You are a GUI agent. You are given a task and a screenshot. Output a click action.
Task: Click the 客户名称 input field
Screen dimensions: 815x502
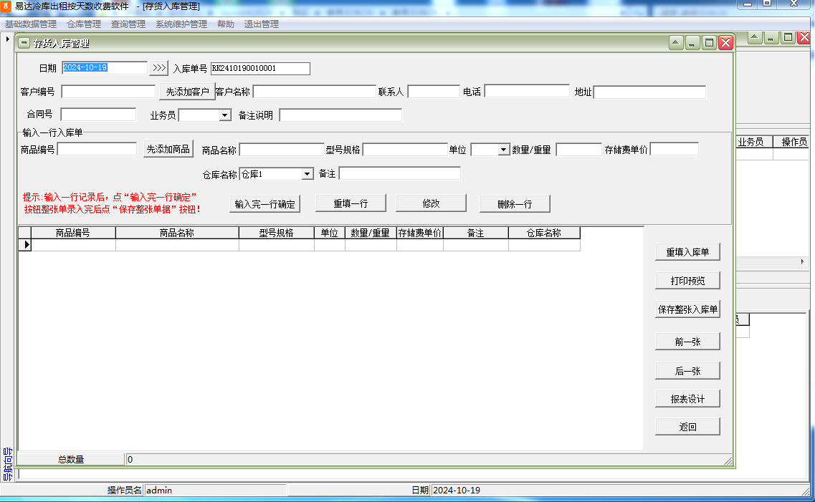(315, 92)
